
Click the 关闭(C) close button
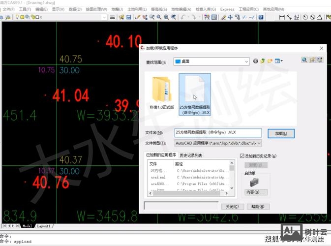pos(233,207)
